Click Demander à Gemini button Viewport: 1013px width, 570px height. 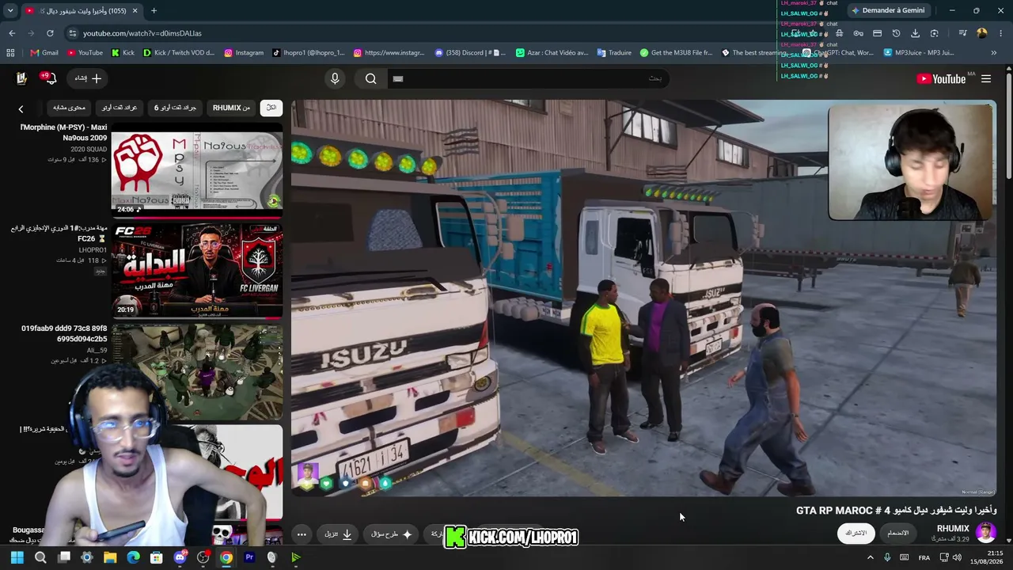click(888, 10)
